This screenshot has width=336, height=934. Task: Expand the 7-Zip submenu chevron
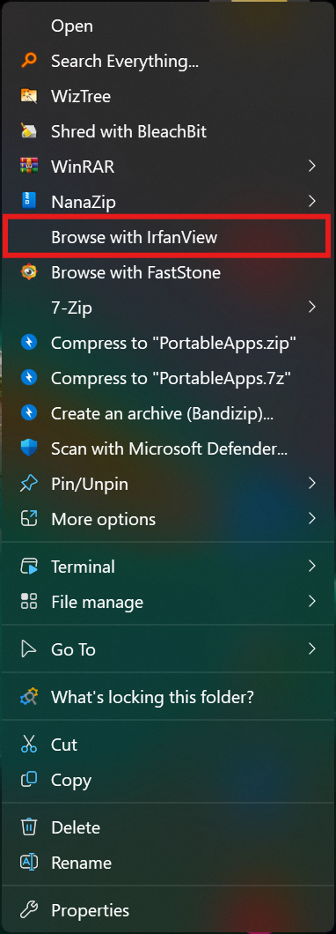pyautogui.click(x=311, y=308)
